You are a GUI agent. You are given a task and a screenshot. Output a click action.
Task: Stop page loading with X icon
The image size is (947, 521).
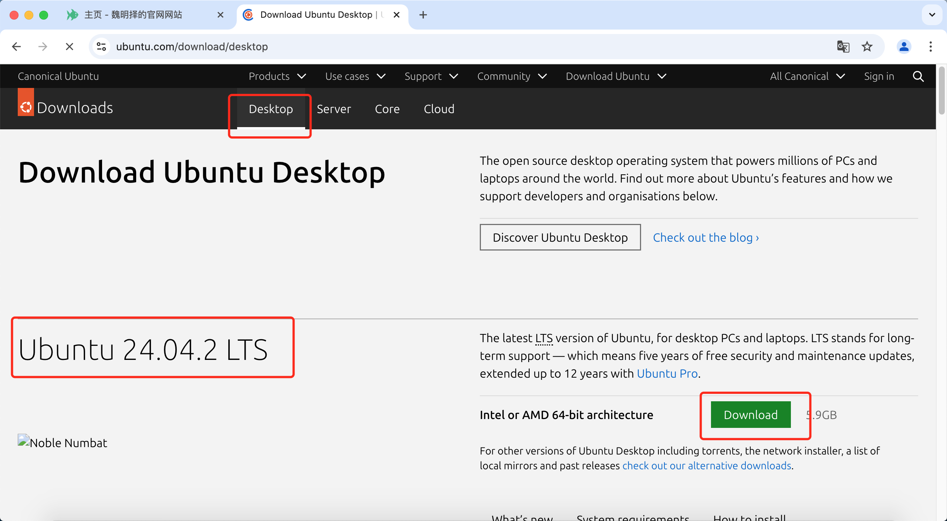click(69, 47)
